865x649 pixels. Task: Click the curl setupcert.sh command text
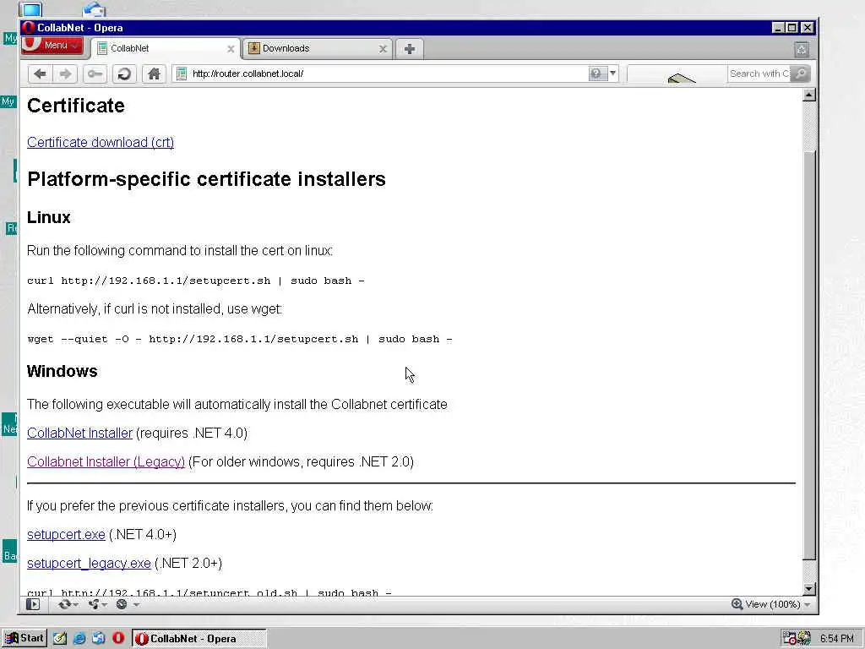196,281
